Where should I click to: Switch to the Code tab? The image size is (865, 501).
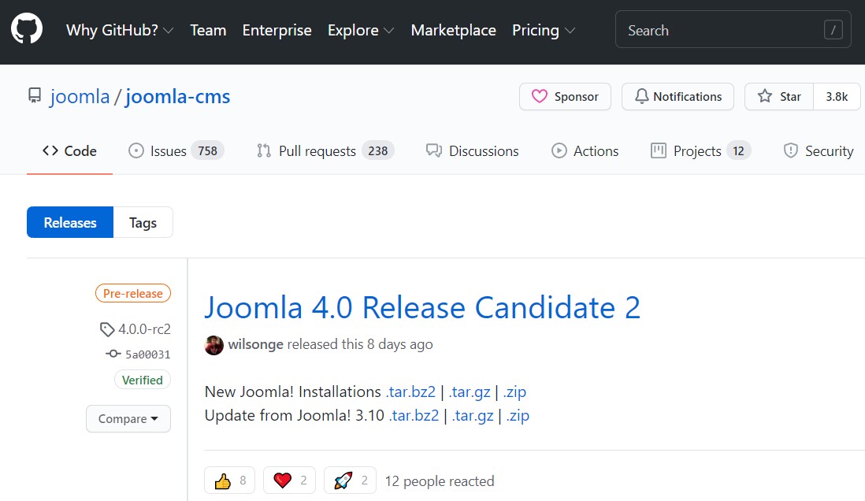pos(69,151)
